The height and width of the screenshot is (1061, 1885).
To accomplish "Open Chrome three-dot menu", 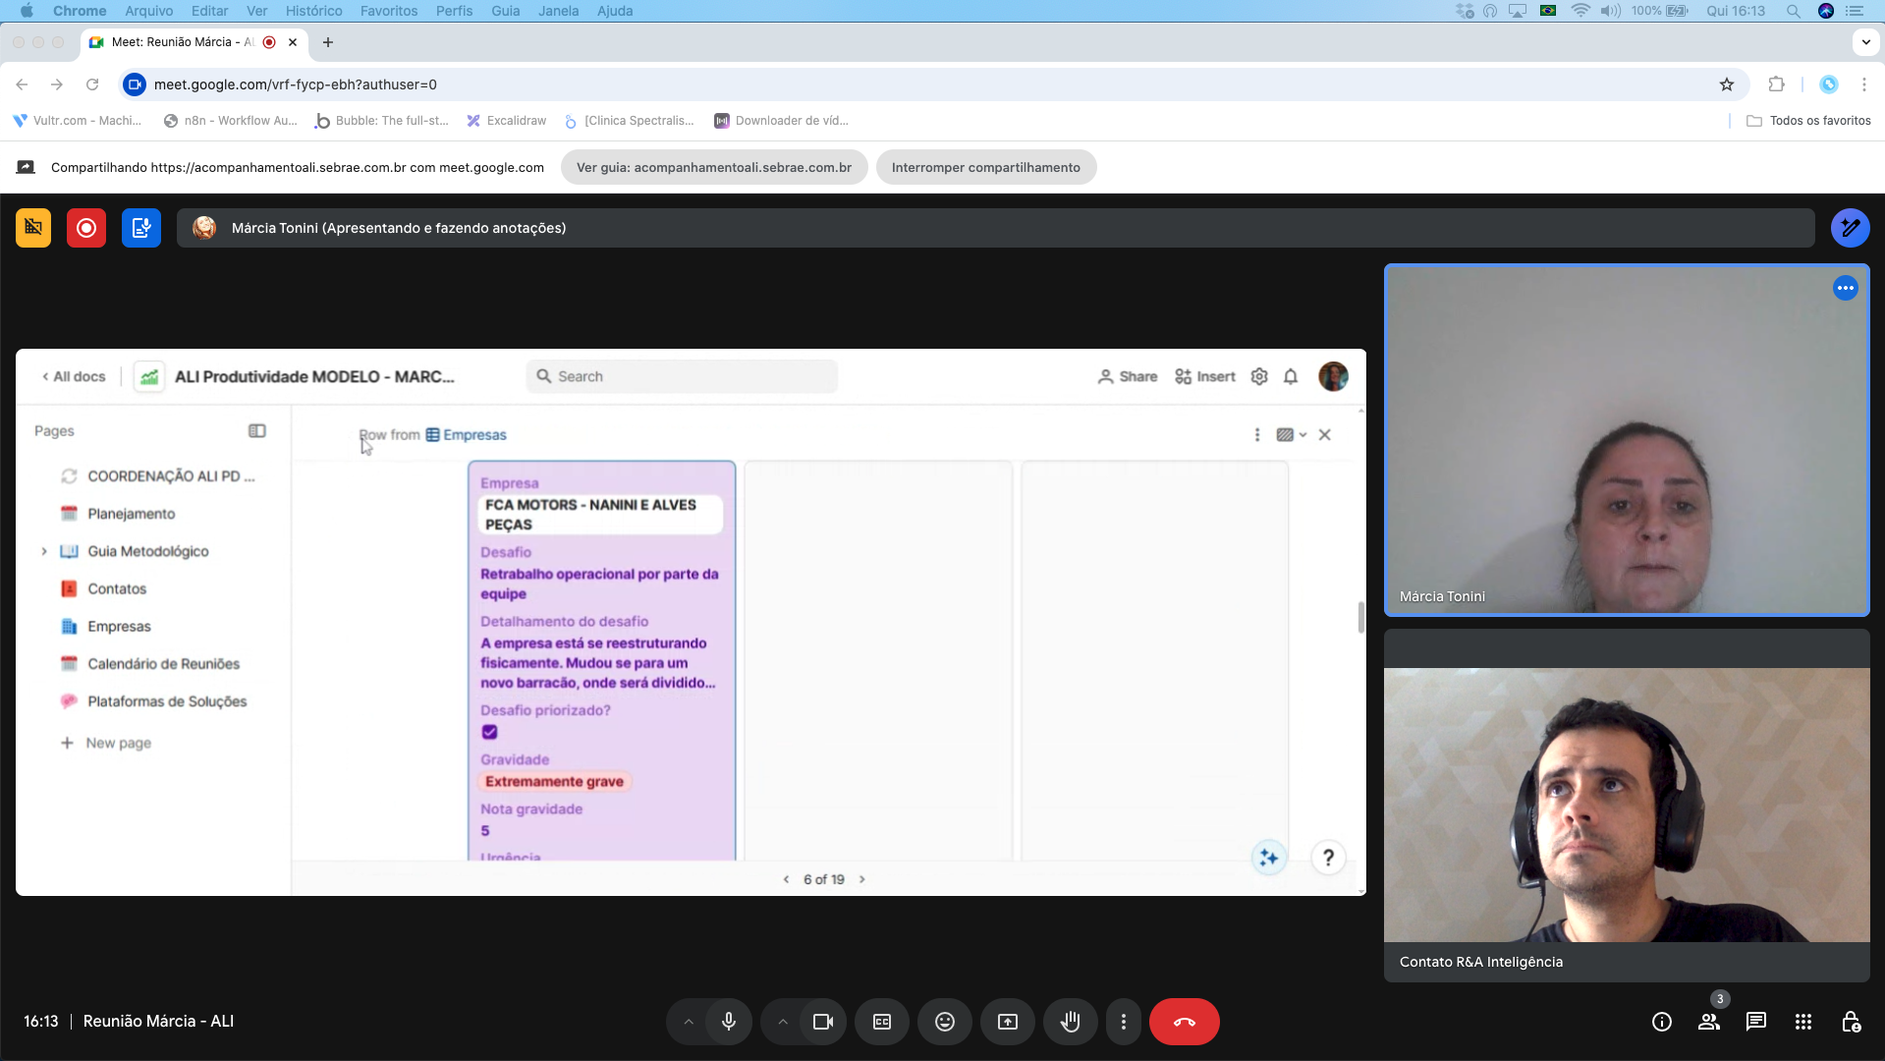I will (1864, 84).
